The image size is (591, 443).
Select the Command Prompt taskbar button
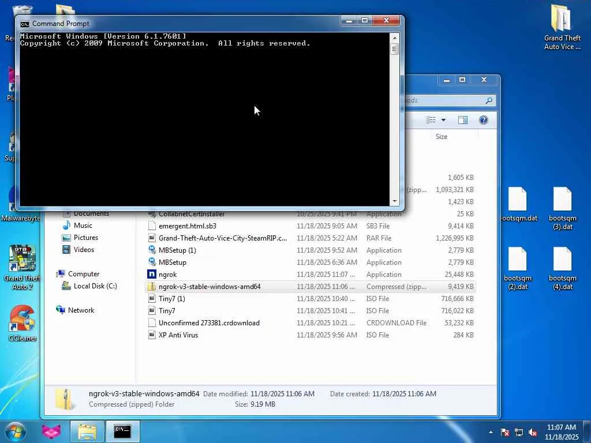[122, 431]
